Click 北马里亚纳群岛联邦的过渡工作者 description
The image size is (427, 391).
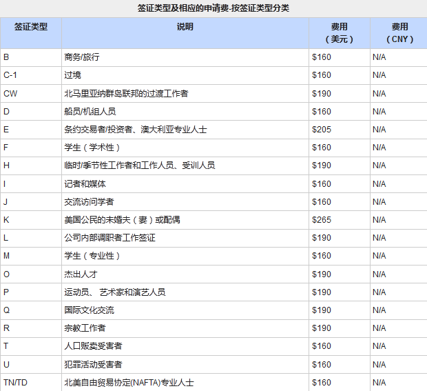(x=126, y=93)
